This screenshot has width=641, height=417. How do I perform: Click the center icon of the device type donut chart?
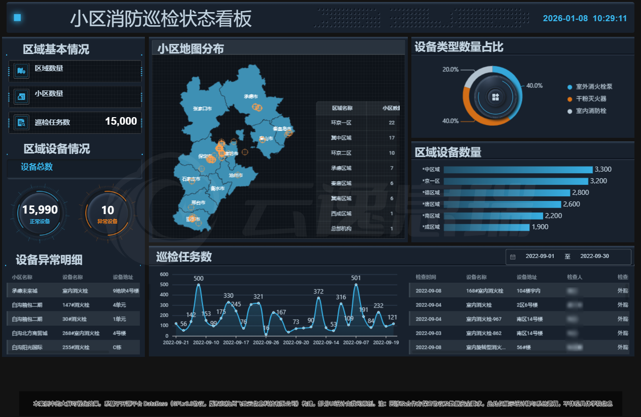click(495, 96)
